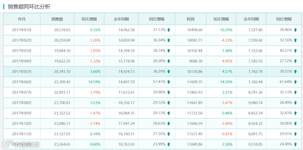Click the green 9.35% growth cell

(95, 30)
